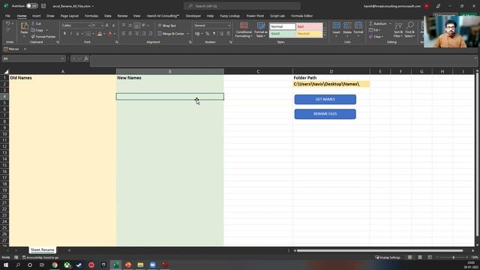Open File Explorer from the taskbar
This screenshot has width=480, height=270.
tap(140, 265)
